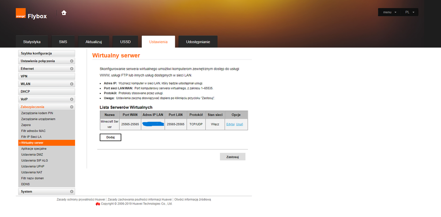Open Otwórz informację źródłową link
This screenshot has height=217, width=441.
192,199
